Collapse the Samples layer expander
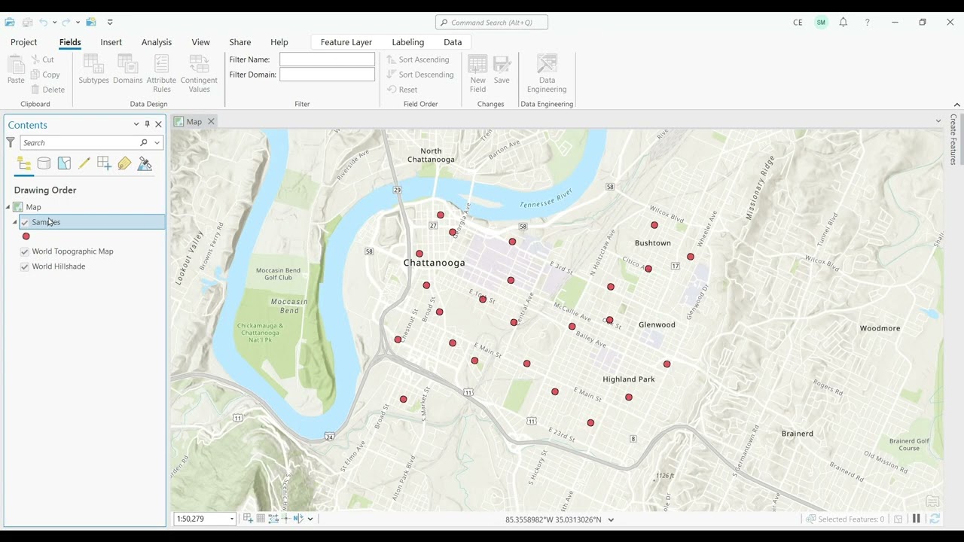 [x=15, y=222]
